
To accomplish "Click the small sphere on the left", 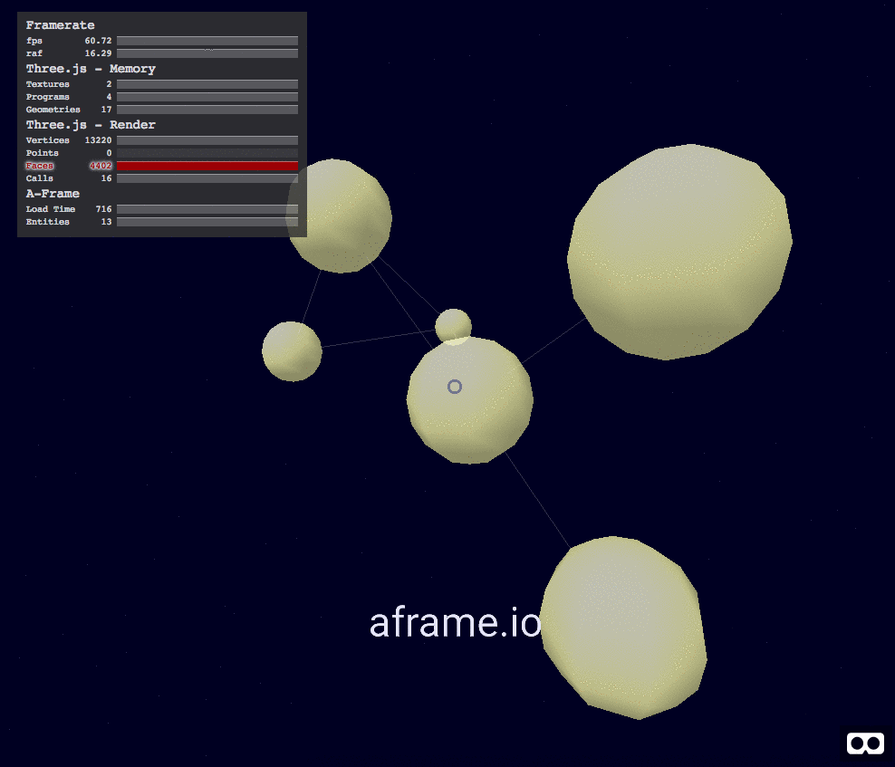I will tap(292, 350).
